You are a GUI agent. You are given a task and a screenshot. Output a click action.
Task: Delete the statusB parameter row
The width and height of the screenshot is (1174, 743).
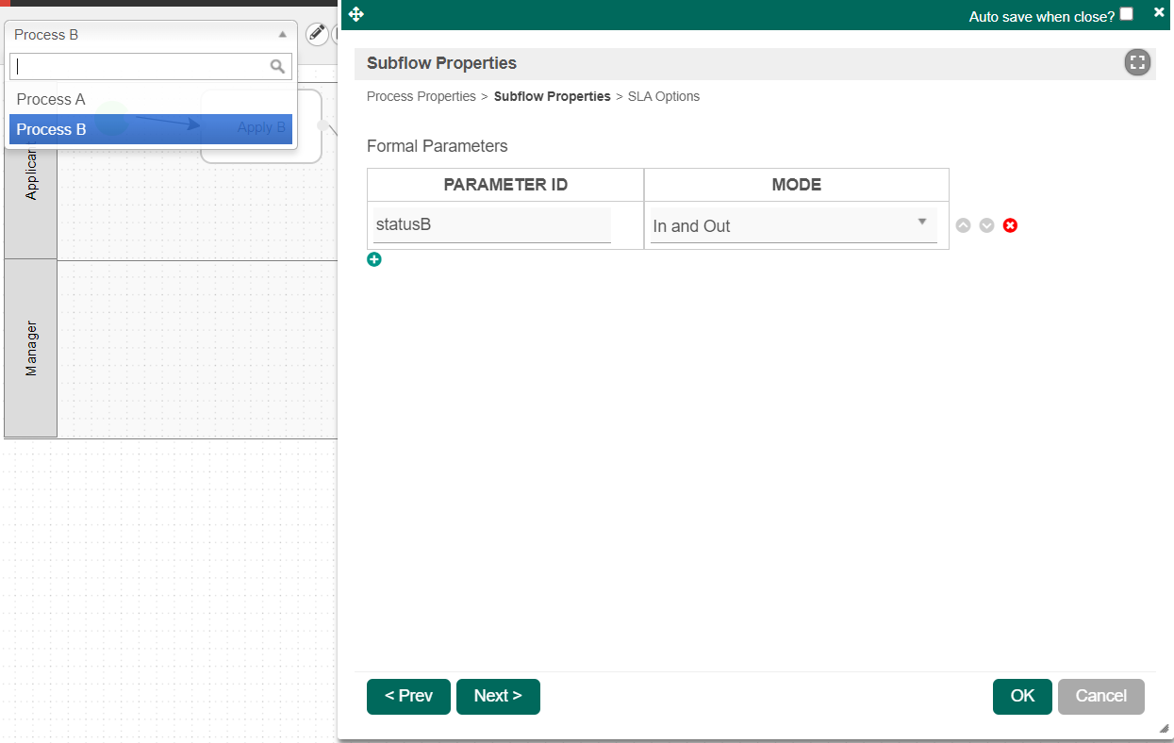tap(1010, 225)
